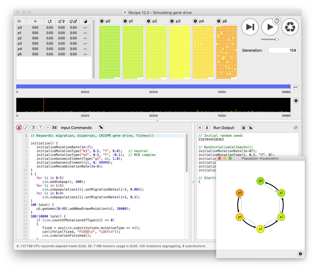Open the Population Visualization window's gear menu
This screenshot has width=315, height=269.
pos(300,254)
